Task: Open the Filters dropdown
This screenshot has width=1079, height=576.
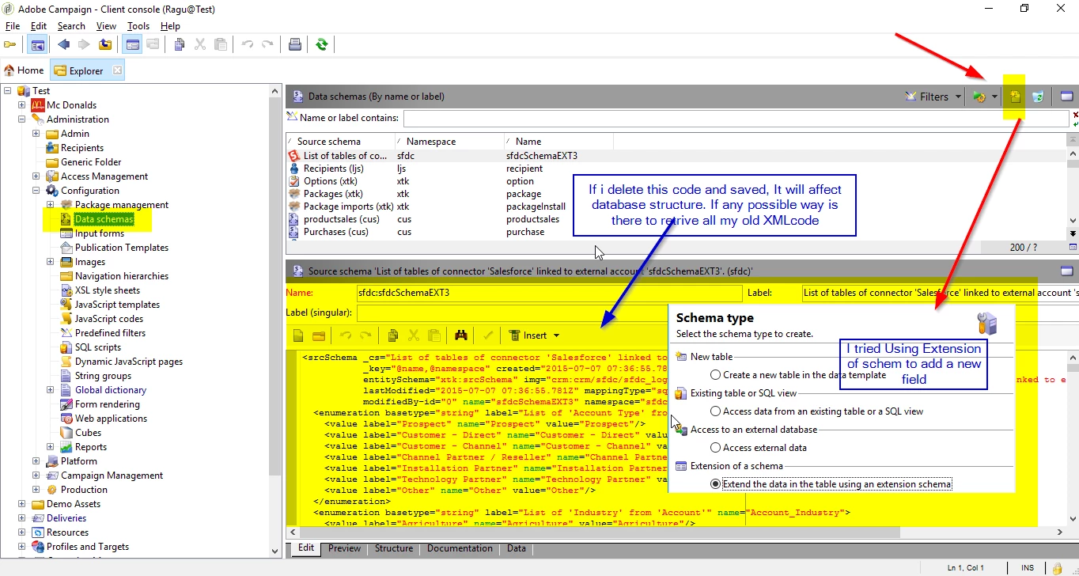Action: (x=933, y=97)
